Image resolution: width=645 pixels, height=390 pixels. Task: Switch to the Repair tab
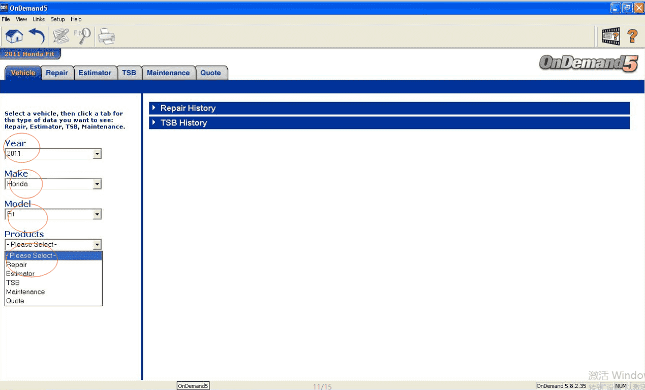point(57,73)
